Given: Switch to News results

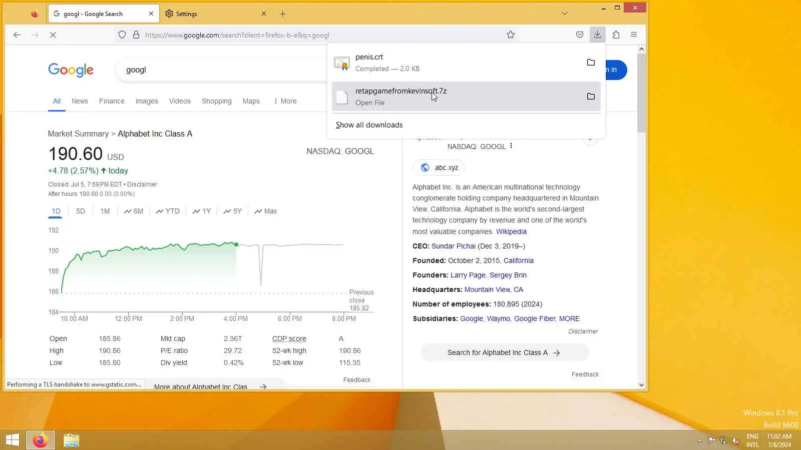Looking at the screenshot, I should [x=80, y=101].
